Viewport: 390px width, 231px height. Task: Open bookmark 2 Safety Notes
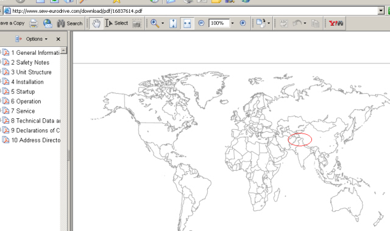pyautogui.click(x=30, y=62)
